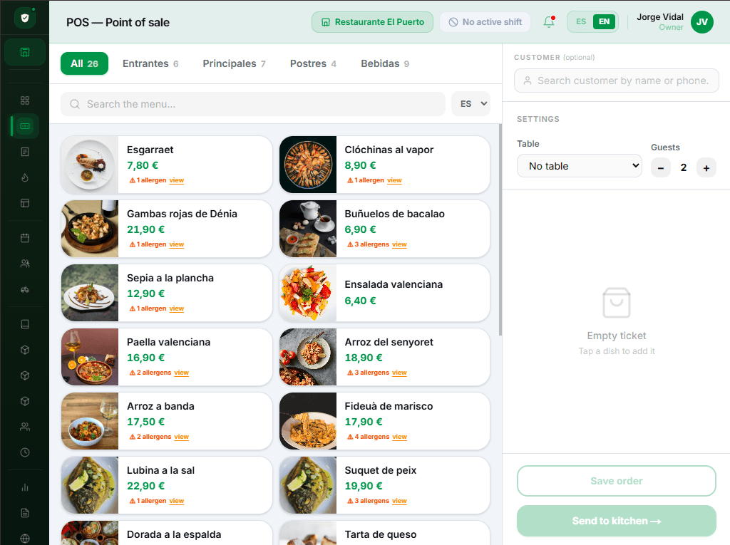Decrease guests with the minus button
The height and width of the screenshot is (545, 730).
[661, 168]
